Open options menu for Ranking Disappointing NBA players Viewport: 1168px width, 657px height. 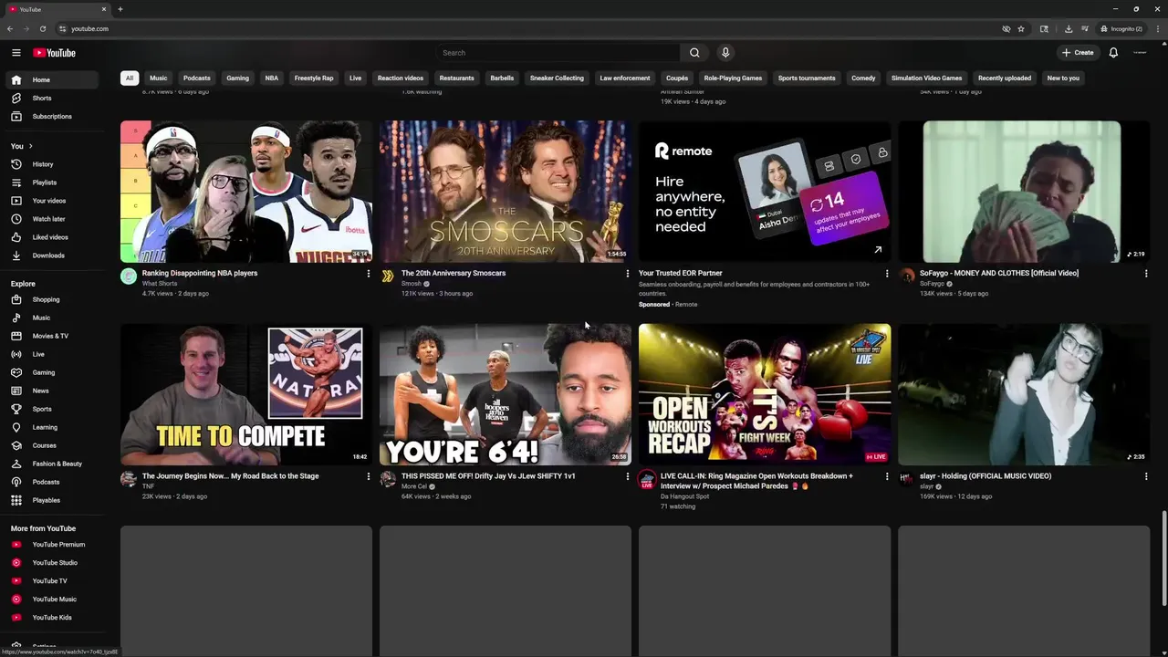pyautogui.click(x=369, y=274)
